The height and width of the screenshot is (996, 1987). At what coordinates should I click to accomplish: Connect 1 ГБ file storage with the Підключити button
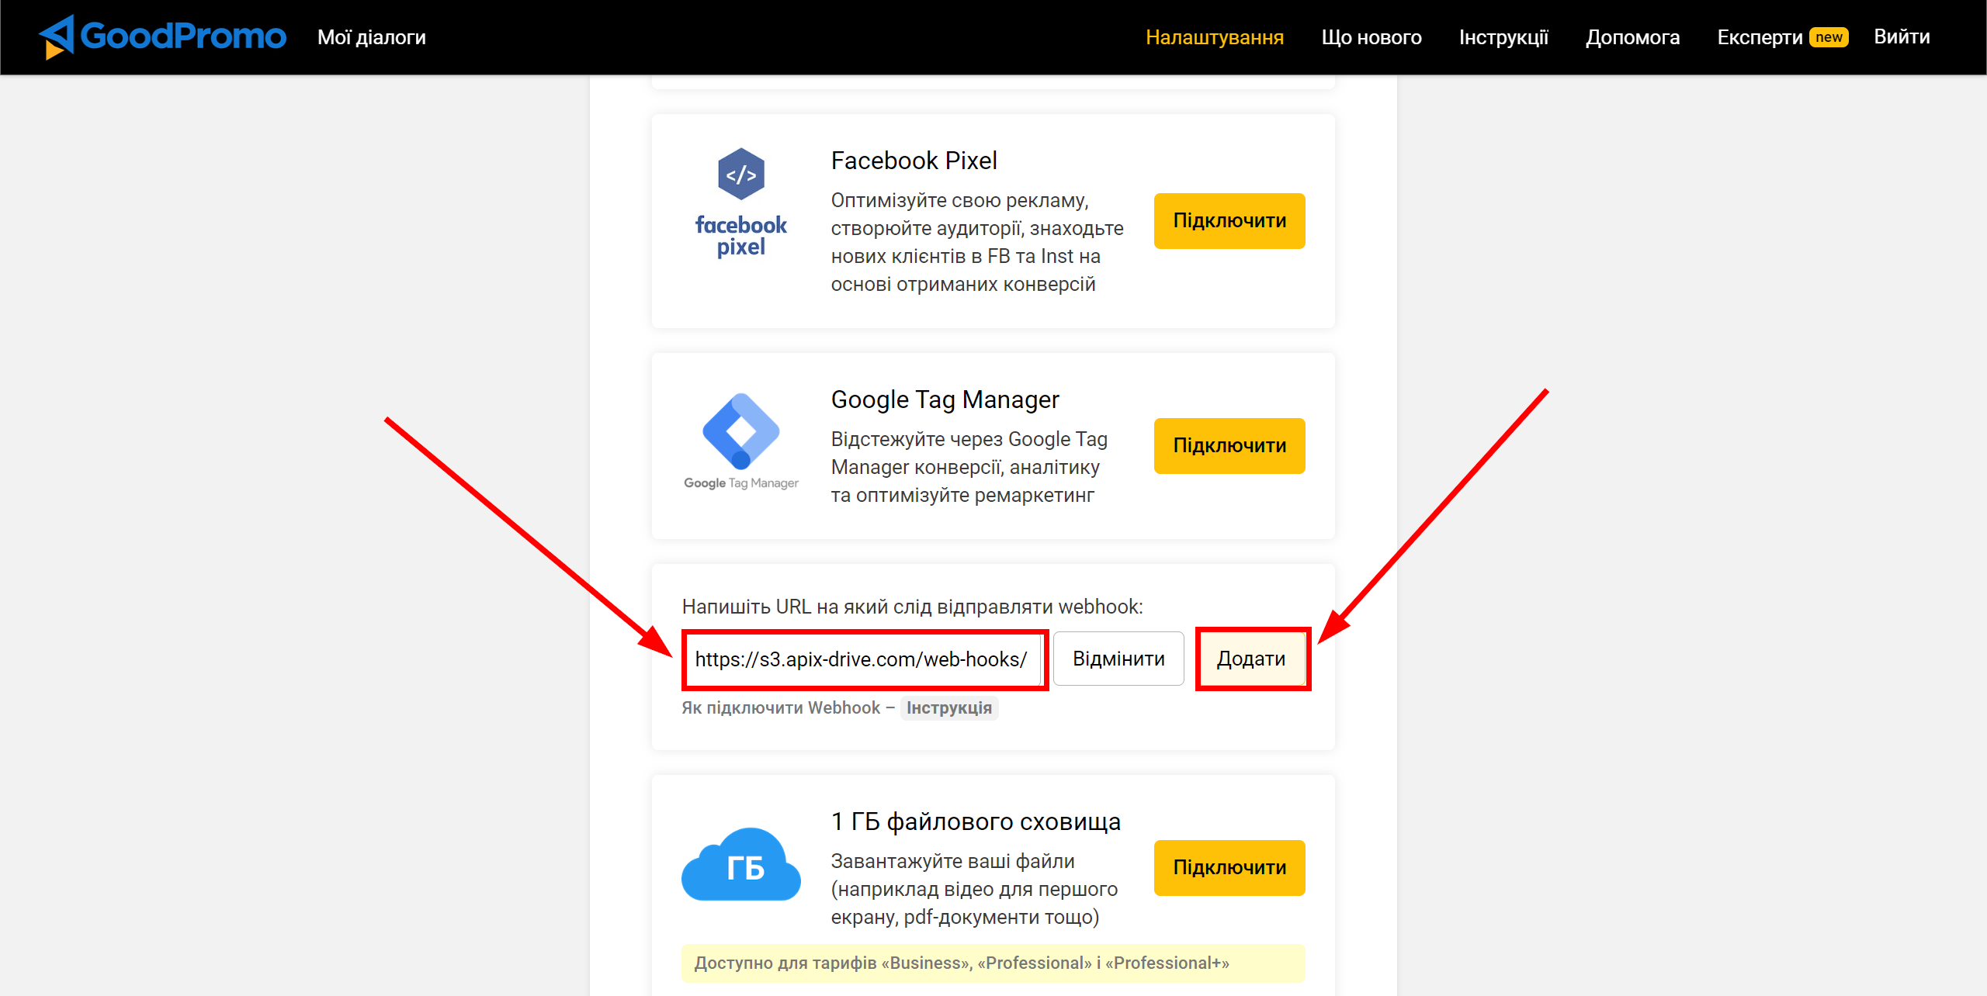tap(1229, 868)
